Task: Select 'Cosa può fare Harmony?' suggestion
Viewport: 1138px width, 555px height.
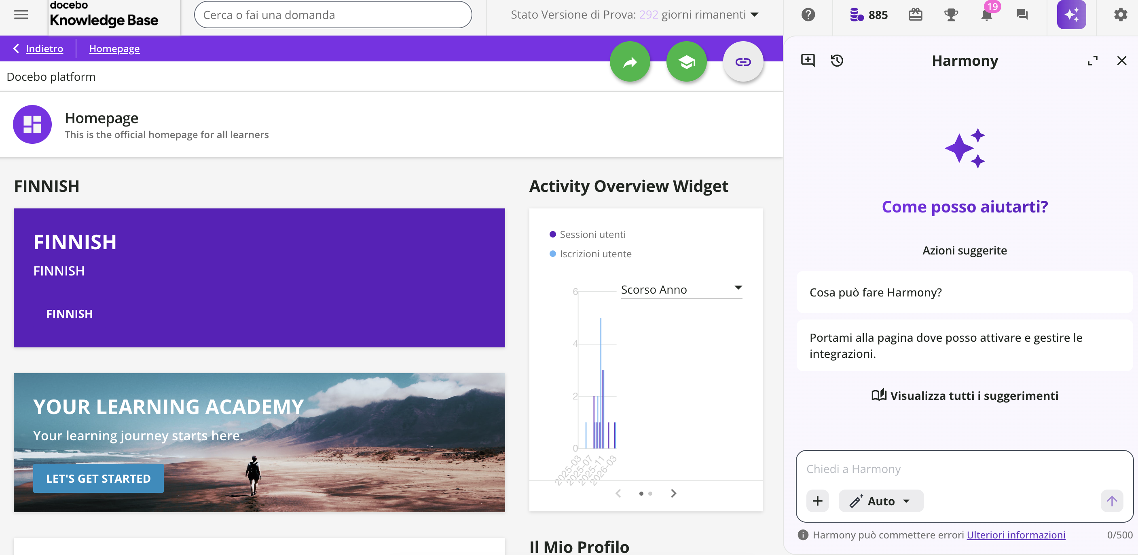Action: [965, 292]
